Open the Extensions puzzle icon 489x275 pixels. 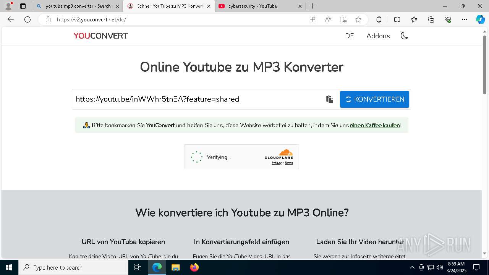pyautogui.click(x=379, y=19)
